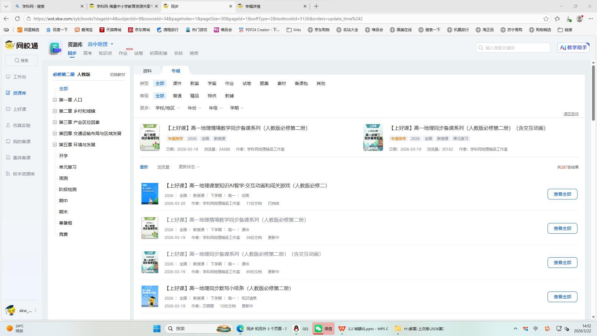Open 校本资源库 sidebar item
Screen dimensions: 597x336
[24, 174]
